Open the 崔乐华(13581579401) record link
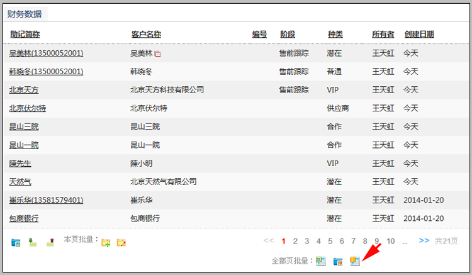This screenshot has height=275, width=472. click(x=46, y=200)
